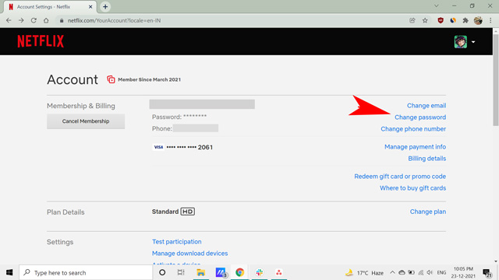
Task: Open File Explorer from taskbar
Action: pyautogui.click(x=200, y=272)
